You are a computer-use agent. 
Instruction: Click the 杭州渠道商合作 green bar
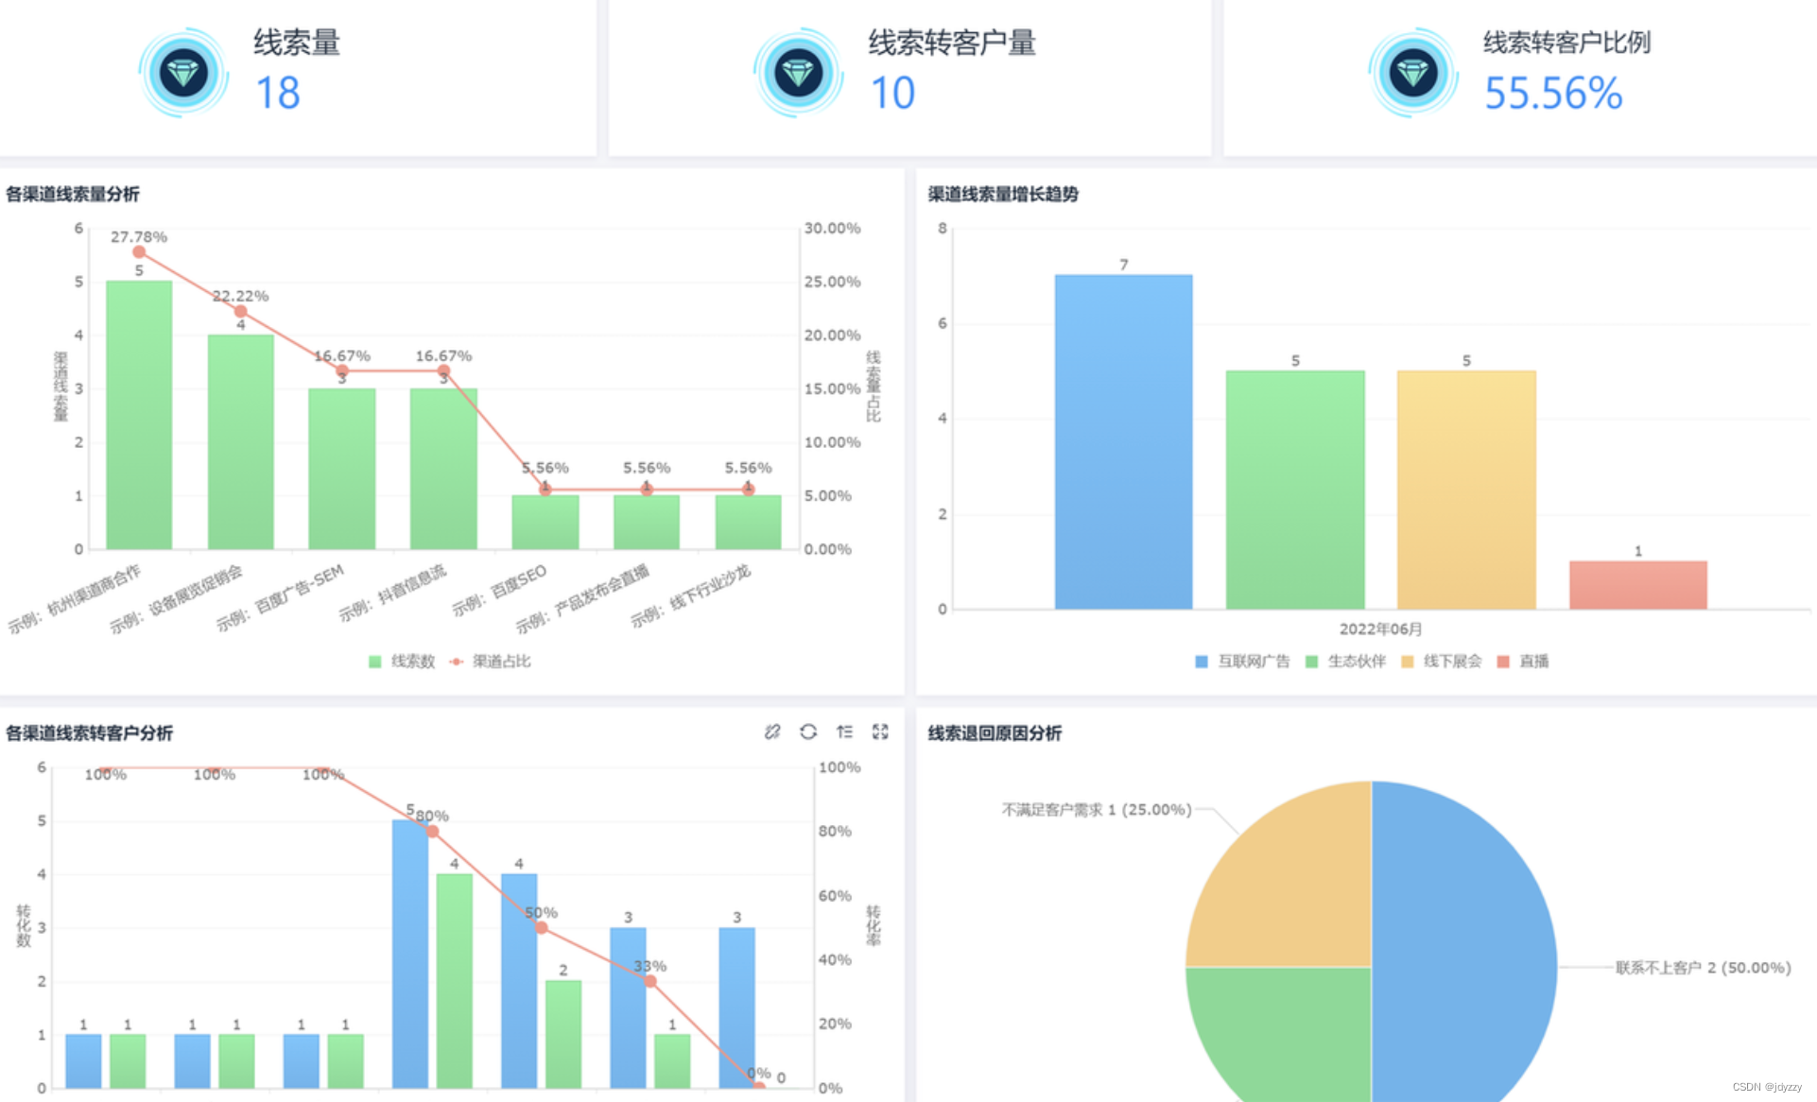[139, 416]
